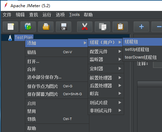Open the 查找 menu
The width and height of the screenshot is (162, 132).
(33, 15)
